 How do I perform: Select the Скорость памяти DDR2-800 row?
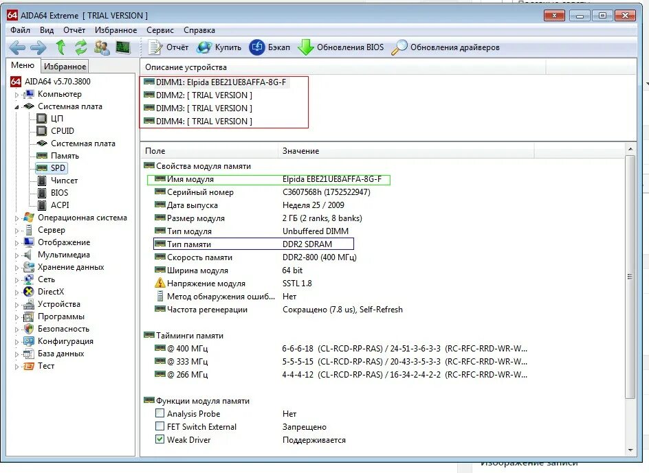[x=255, y=257]
